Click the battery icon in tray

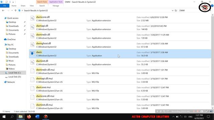coord(178,117)
